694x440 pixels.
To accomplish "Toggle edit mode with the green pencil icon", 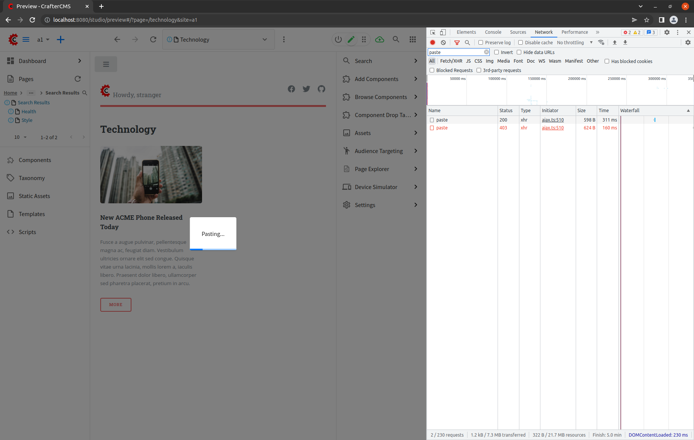I will pos(351,39).
